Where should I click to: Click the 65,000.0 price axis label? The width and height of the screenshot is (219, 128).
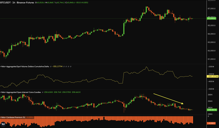pos(212,25)
